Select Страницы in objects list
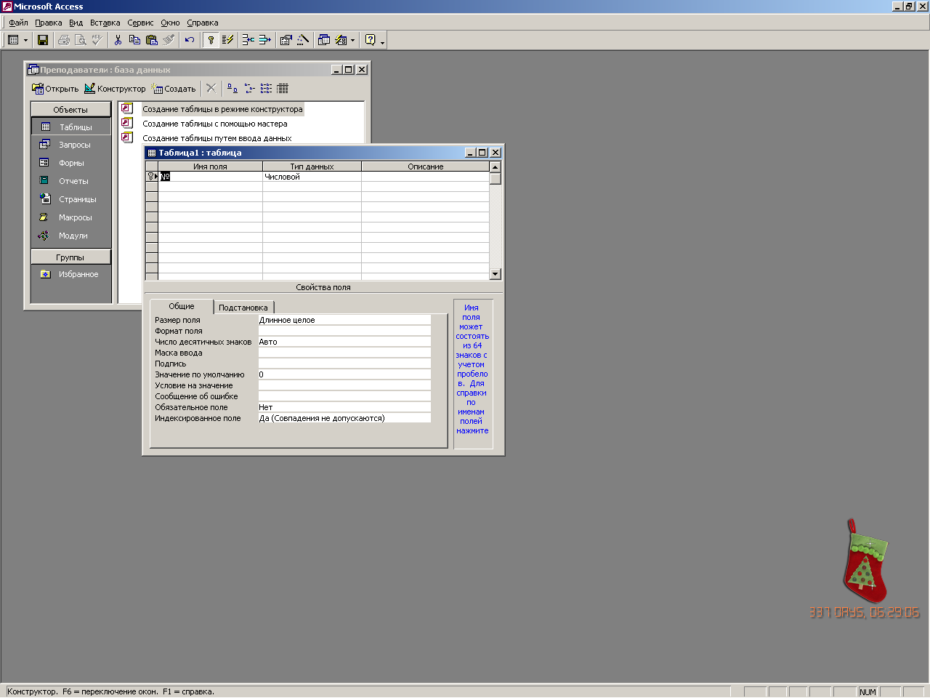 pos(71,199)
